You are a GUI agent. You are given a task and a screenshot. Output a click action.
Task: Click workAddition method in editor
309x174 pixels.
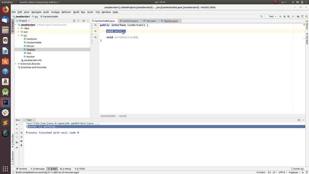[124, 37]
